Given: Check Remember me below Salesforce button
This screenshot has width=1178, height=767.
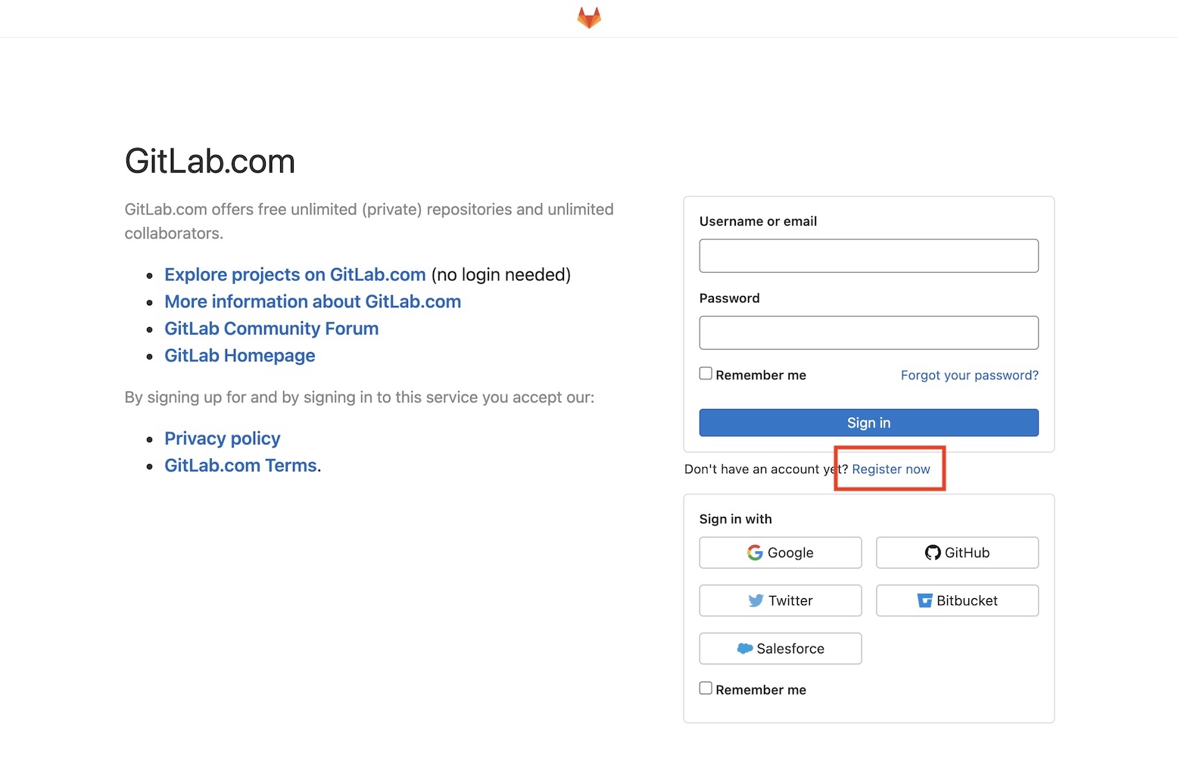Looking at the screenshot, I should click(x=706, y=688).
